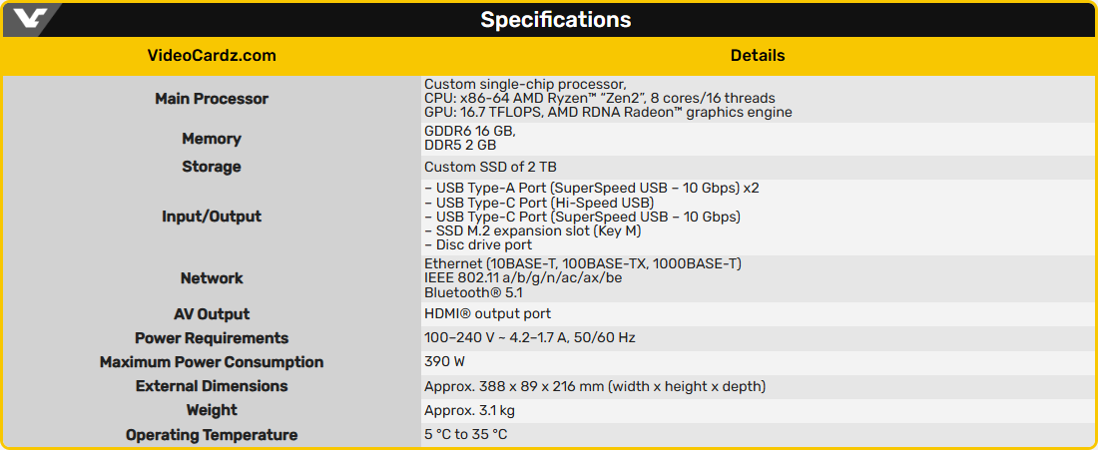This screenshot has width=1098, height=450.
Task: Click the Disc drive port entry
Action: (x=478, y=244)
